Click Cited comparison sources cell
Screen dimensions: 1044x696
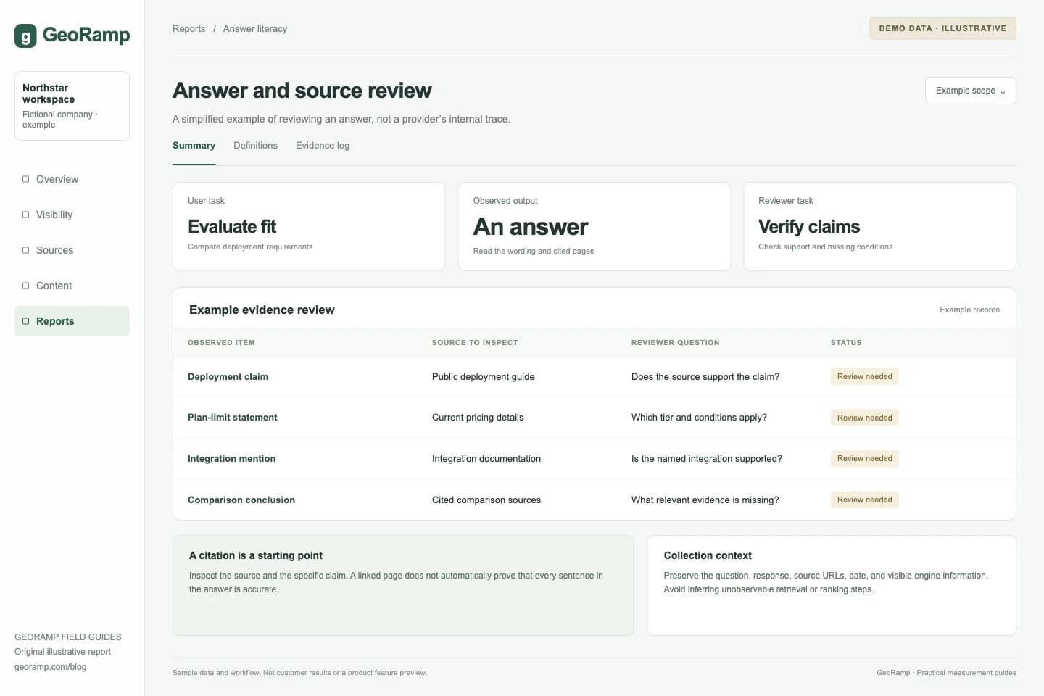(x=486, y=500)
